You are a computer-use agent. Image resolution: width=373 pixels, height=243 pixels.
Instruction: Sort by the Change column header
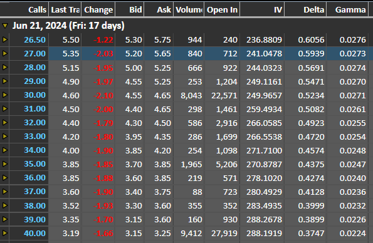[x=98, y=9]
